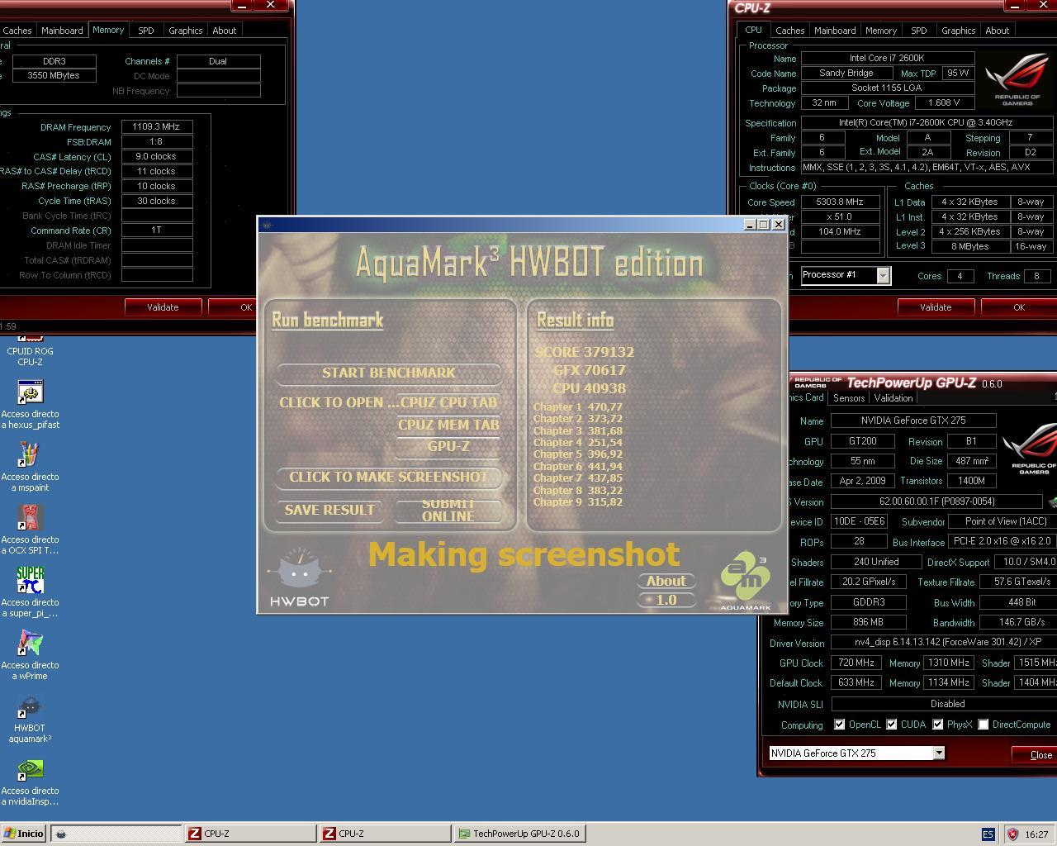Switch to the Caches tab in right CPU-Z
Viewport: 1057px width, 846px height.
click(x=789, y=31)
